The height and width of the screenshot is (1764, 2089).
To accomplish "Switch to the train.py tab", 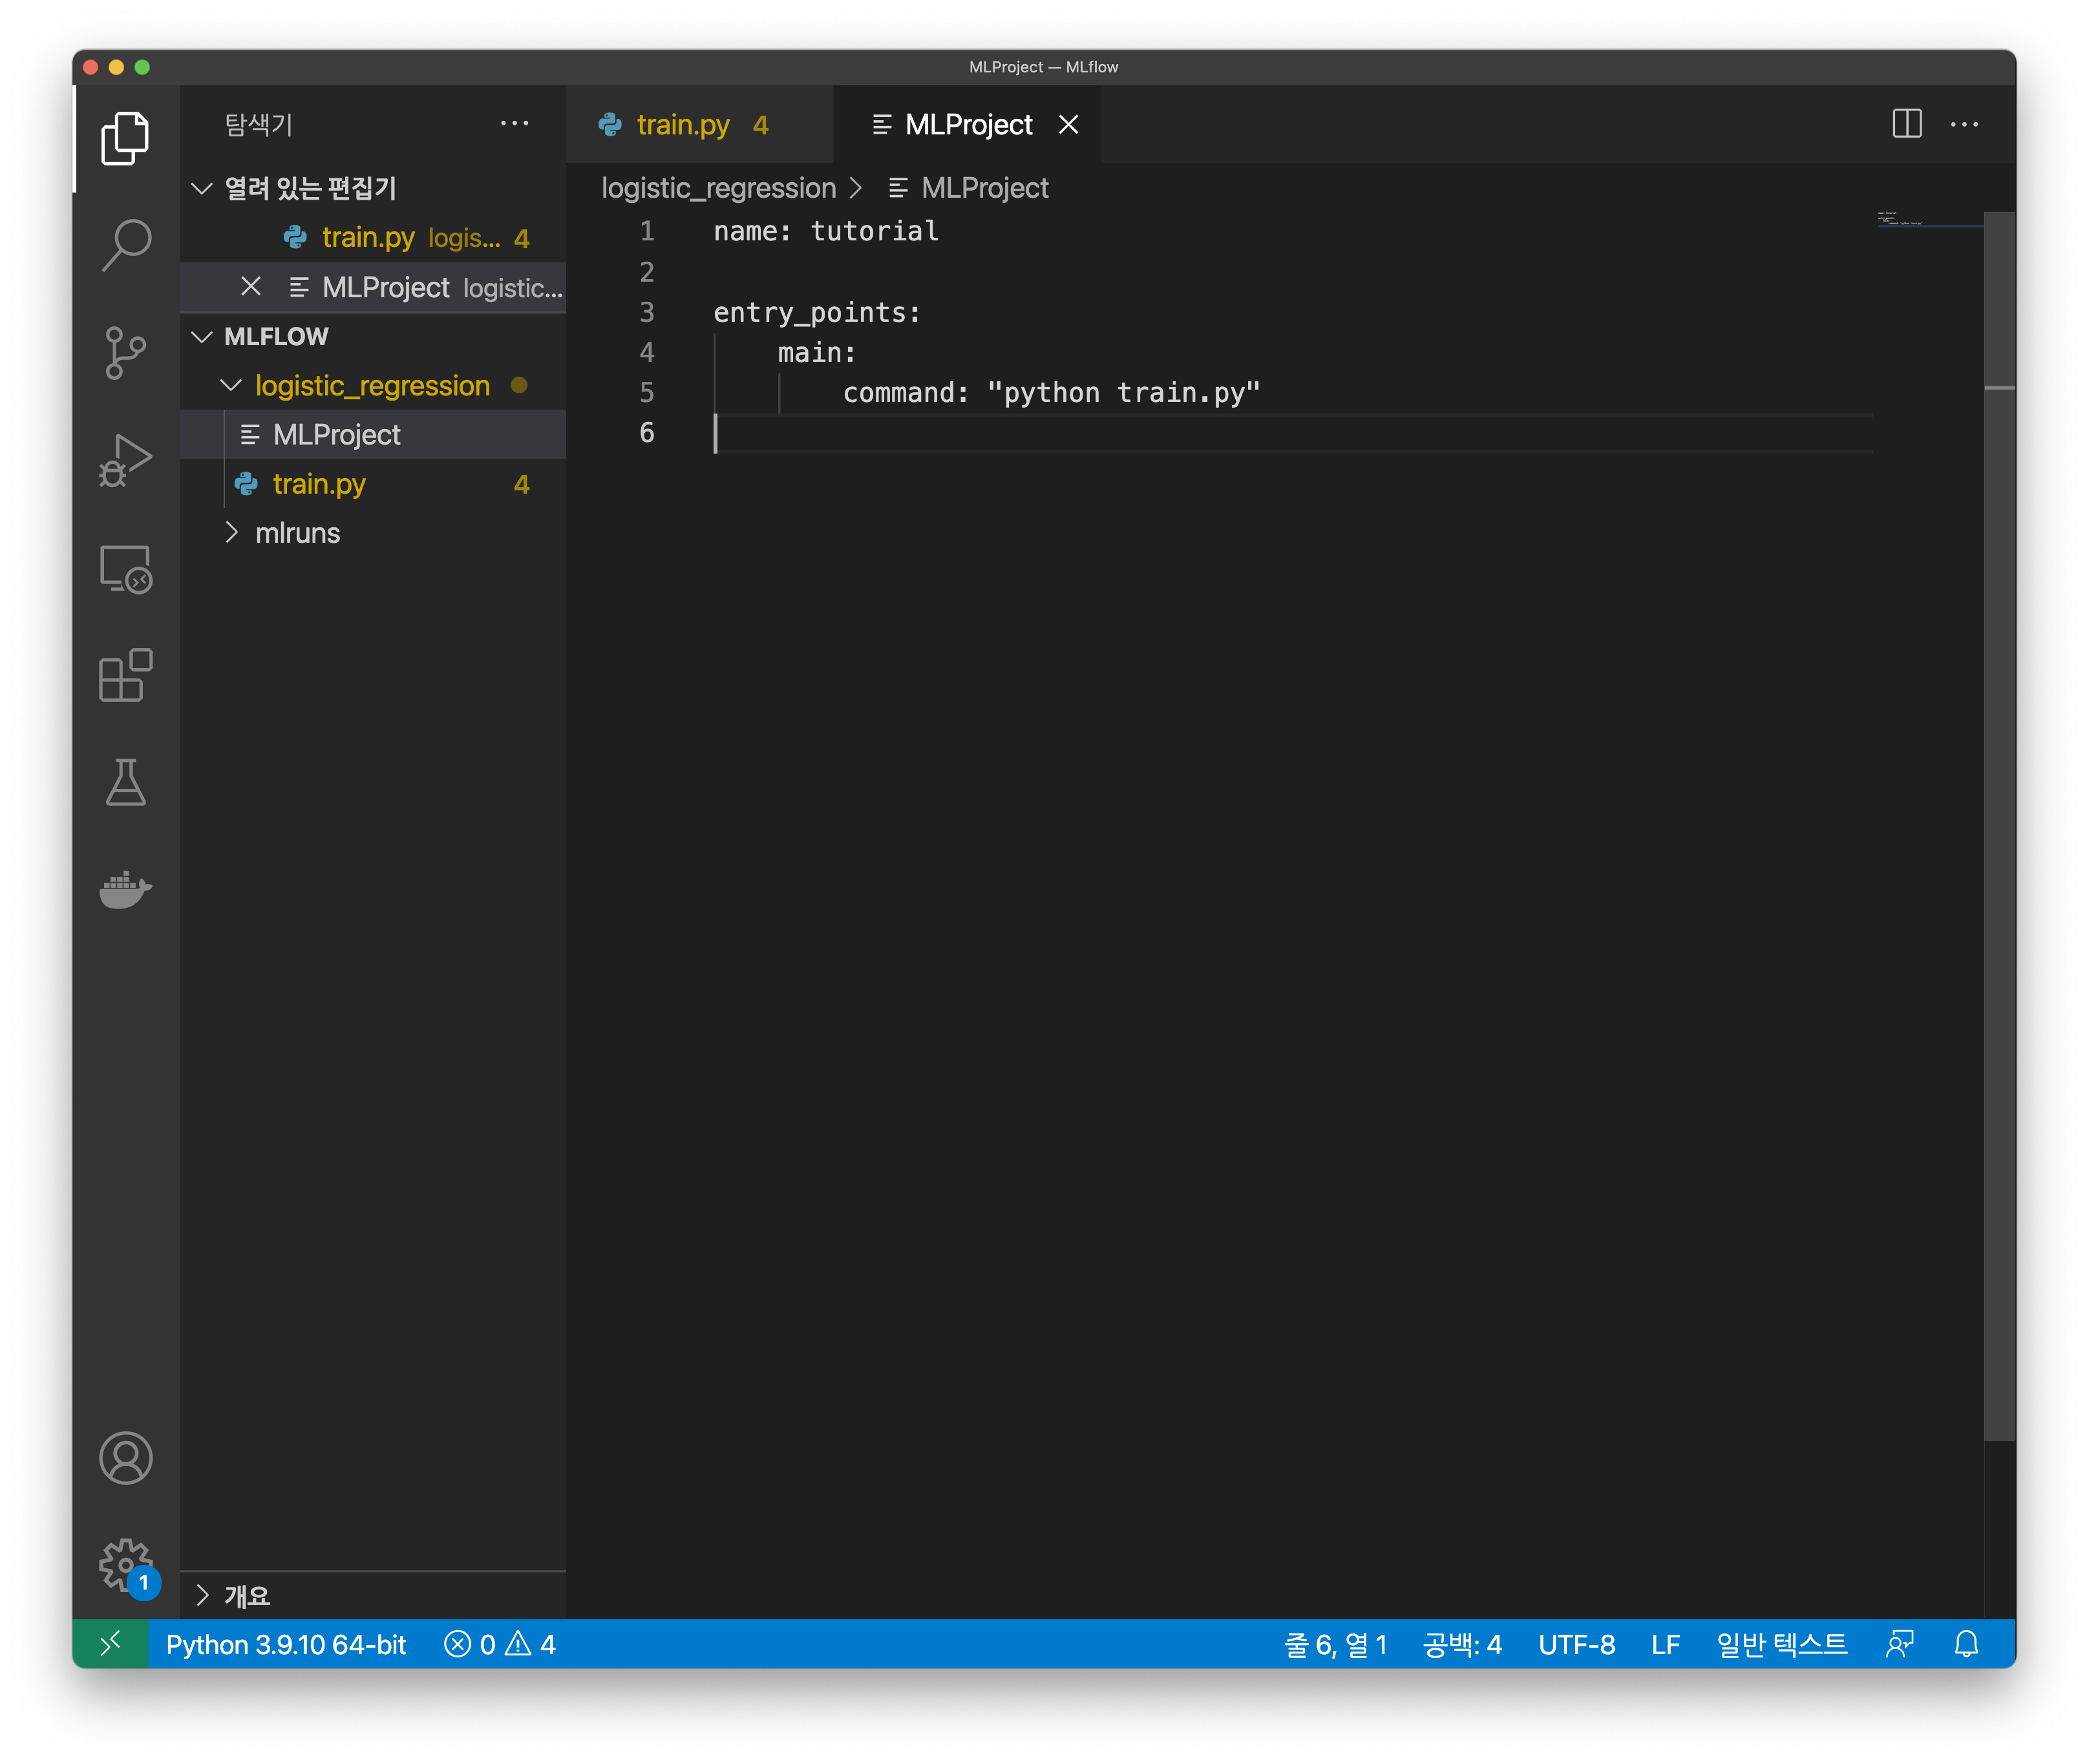I will coord(683,124).
